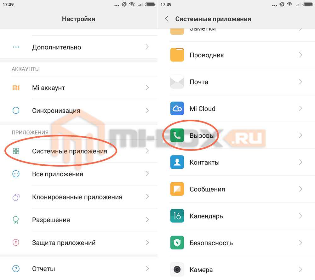Select the Системные приложения menu entry
This screenshot has height=280, width=315.
click(x=79, y=151)
